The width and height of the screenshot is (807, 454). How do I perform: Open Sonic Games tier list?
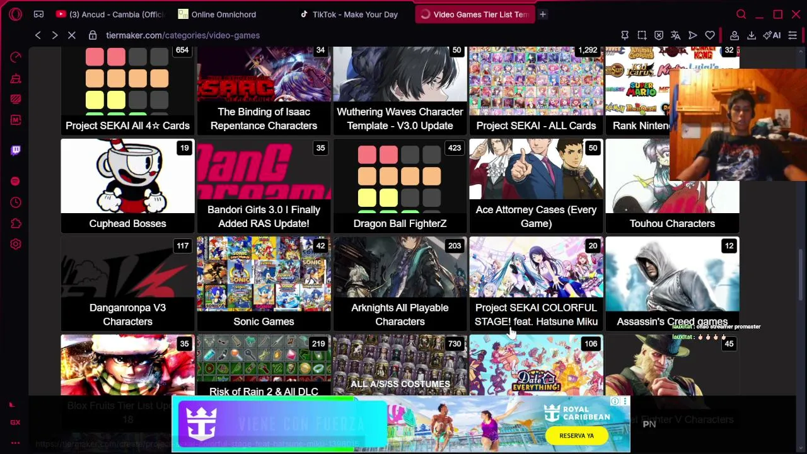coord(264,284)
